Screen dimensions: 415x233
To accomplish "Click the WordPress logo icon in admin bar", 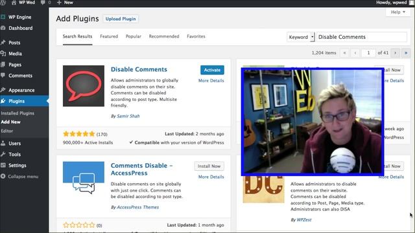I will 3,3.
